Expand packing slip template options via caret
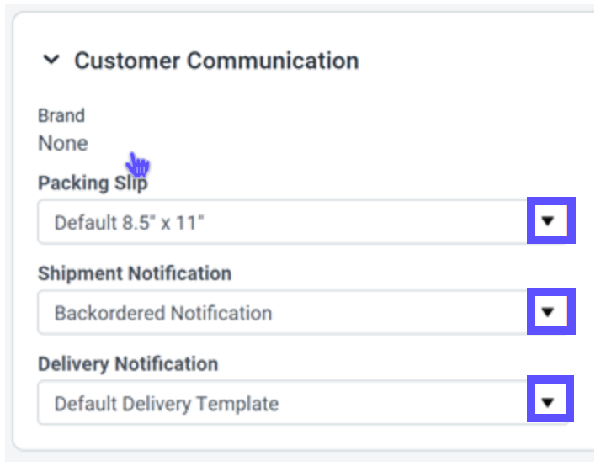601x466 pixels. (x=549, y=221)
